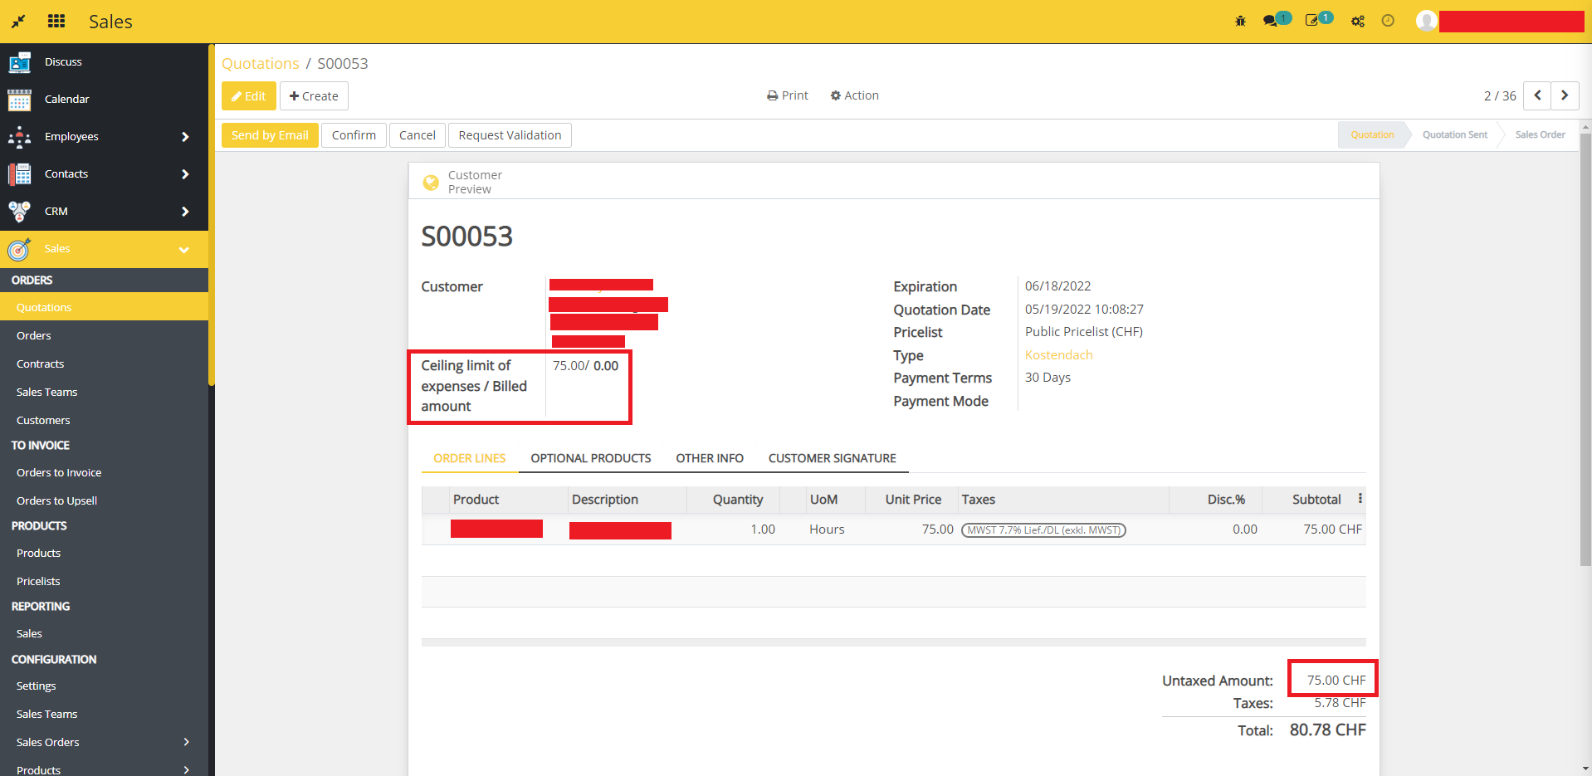The image size is (1592, 776).
Task: Go to the next record arrow
Action: click(1565, 95)
